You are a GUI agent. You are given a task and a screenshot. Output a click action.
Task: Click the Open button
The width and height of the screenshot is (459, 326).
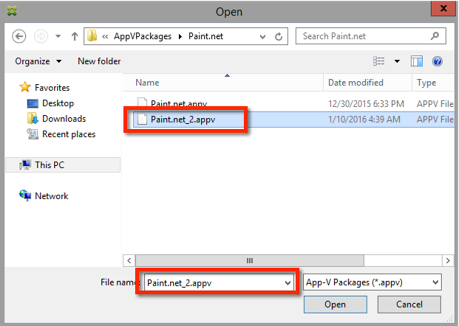(x=335, y=304)
